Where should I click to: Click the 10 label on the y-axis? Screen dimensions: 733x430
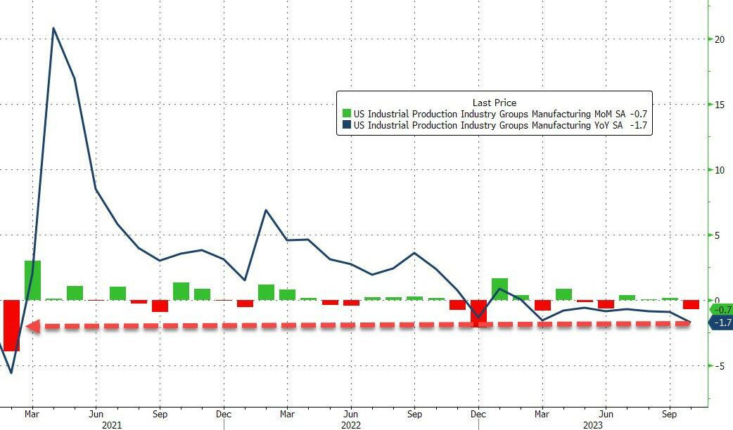(x=720, y=170)
